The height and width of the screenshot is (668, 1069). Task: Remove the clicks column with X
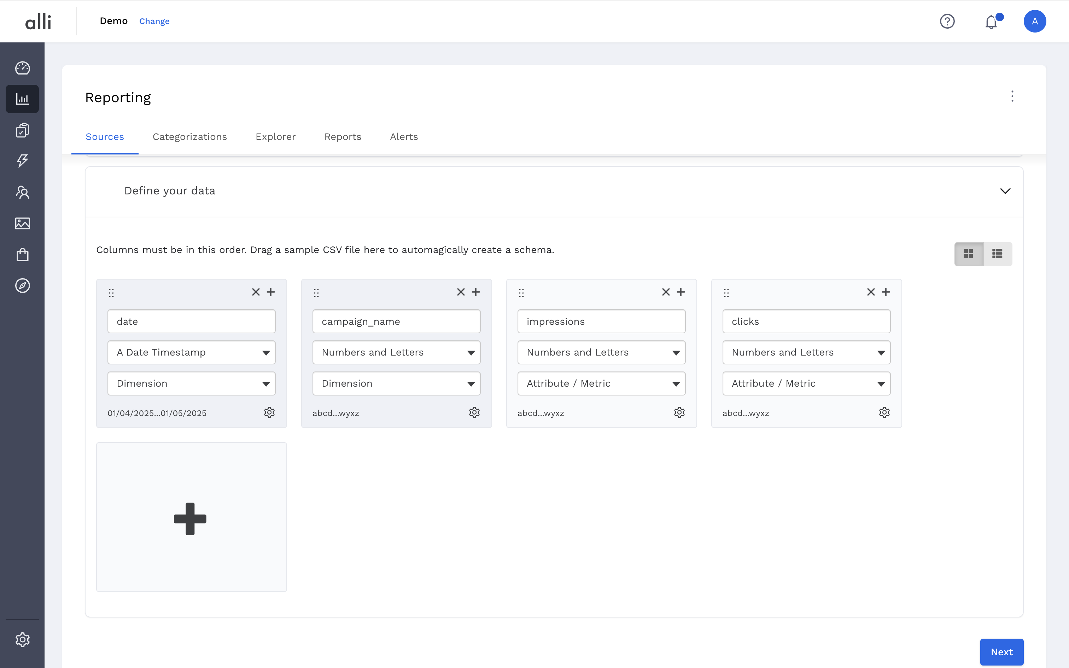click(x=871, y=292)
